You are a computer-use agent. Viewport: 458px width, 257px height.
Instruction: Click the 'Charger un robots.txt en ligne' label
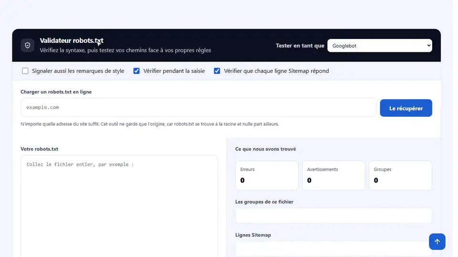(x=56, y=92)
